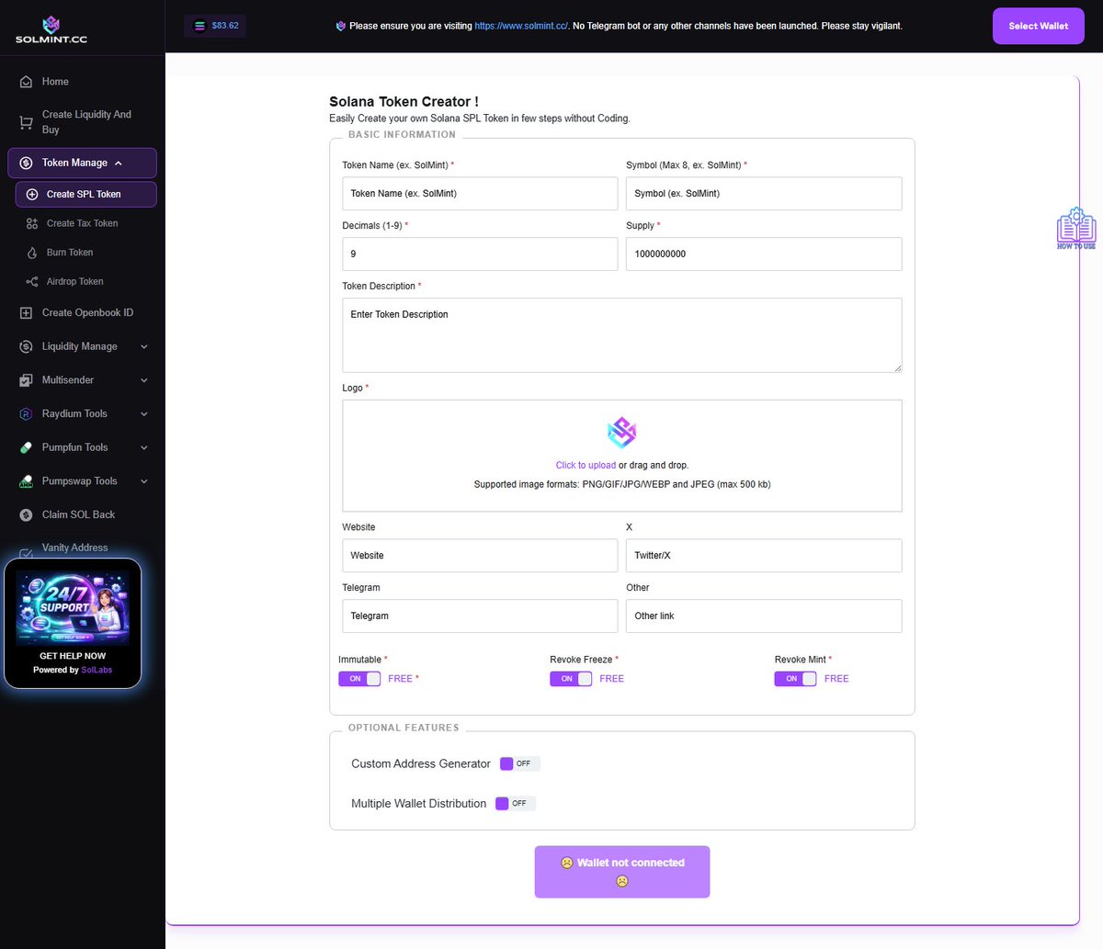The width and height of the screenshot is (1103, 949).
Task: Click the Website input field
Action: coord(480,556)
